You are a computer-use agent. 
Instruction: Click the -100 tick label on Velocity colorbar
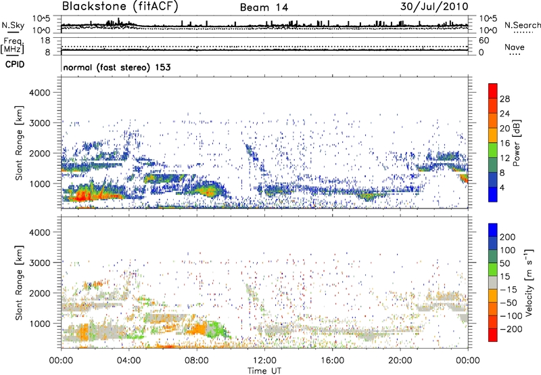(x=511, y=316)
